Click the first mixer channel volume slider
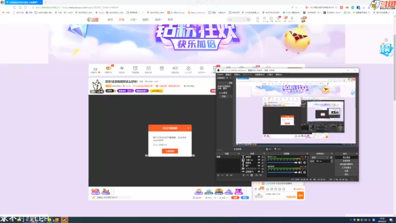Image resolution: width=396 pixels, height=223 pixels. [x=282, y=163]
